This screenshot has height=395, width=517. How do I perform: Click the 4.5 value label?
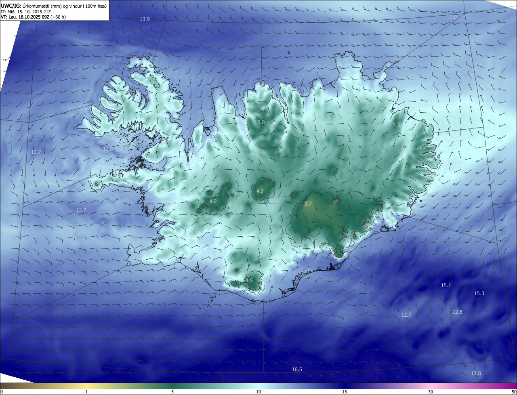pos(249,280)
